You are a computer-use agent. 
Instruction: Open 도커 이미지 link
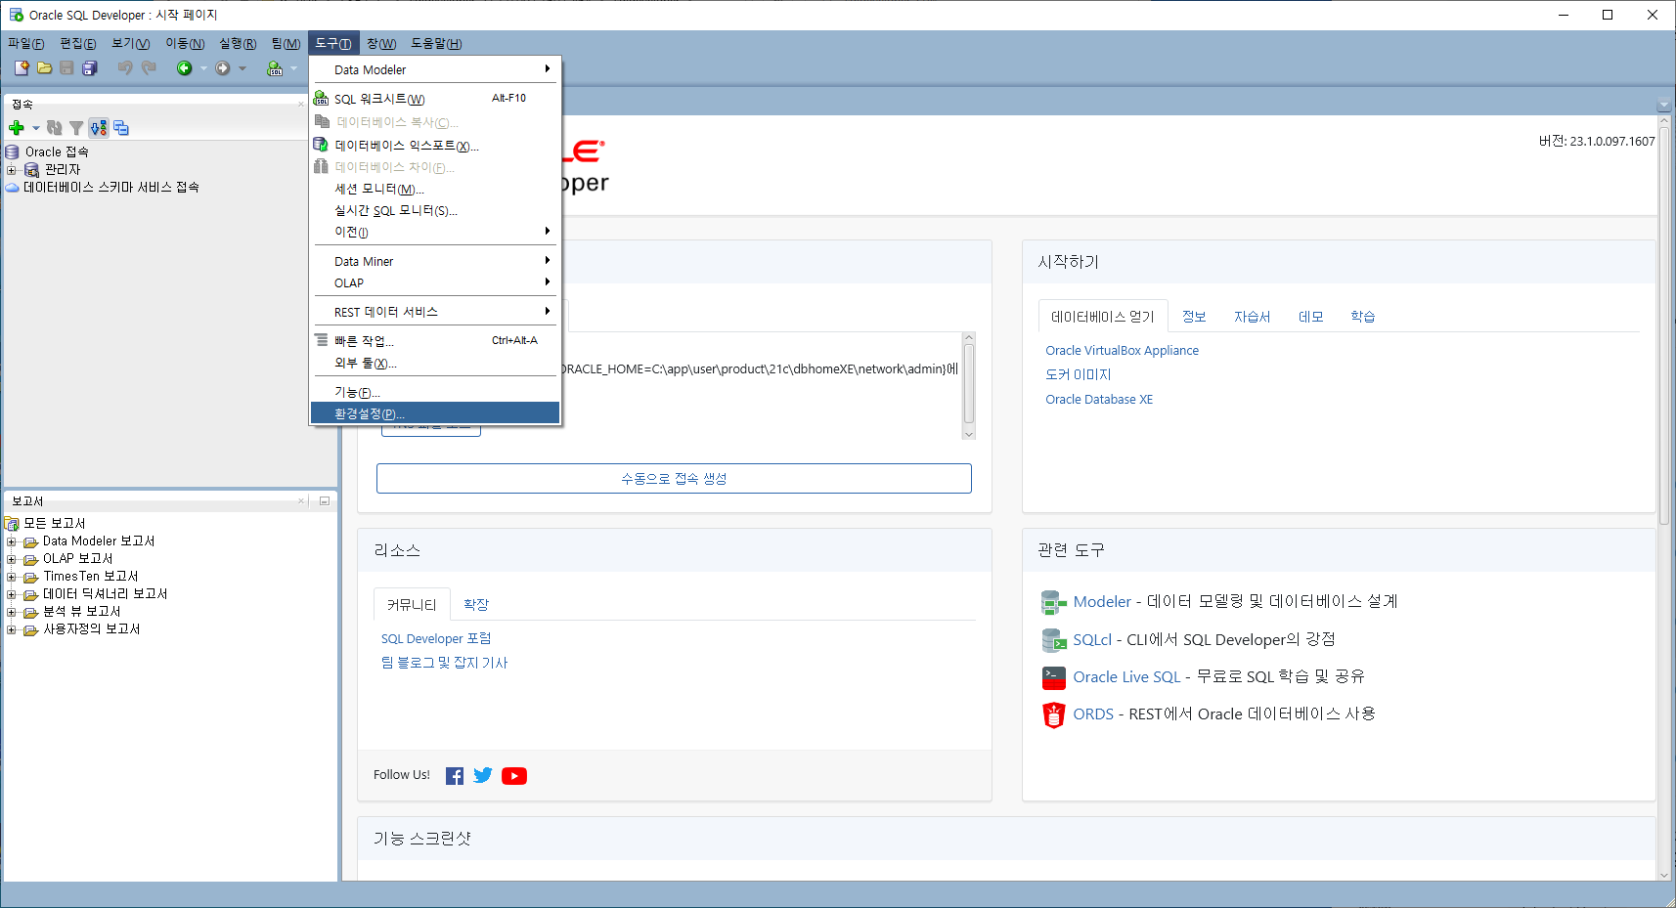1079,374
